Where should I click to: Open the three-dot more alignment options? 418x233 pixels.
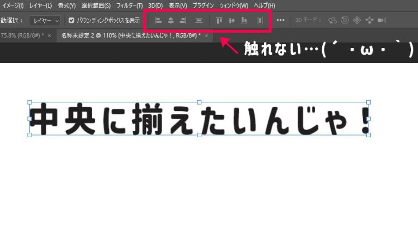pos(281,20)
